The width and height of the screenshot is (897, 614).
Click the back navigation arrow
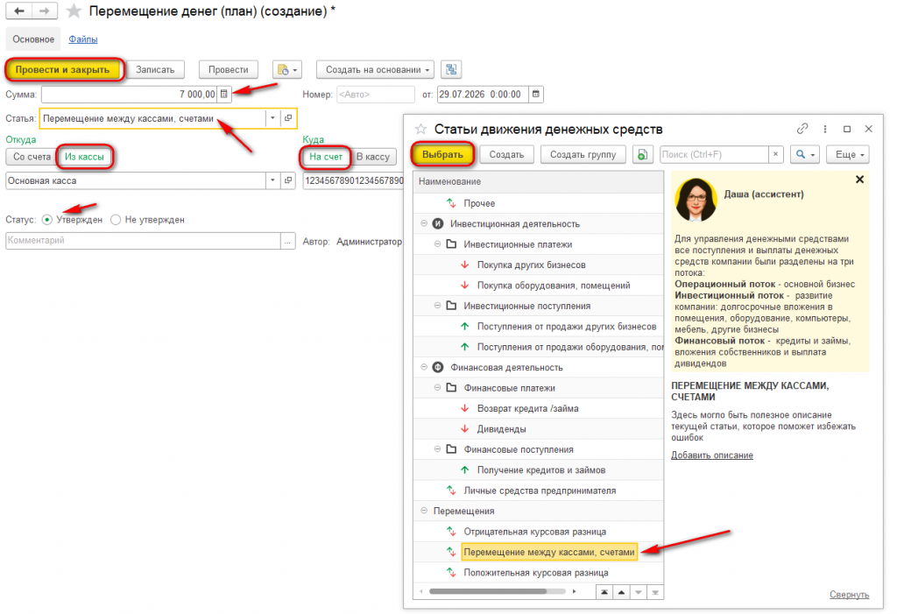(x=19, y=11)
